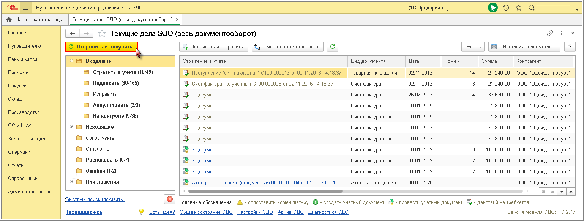Click the red cancel icon below folder tree
584x221 pixels.
coord(169,199)
